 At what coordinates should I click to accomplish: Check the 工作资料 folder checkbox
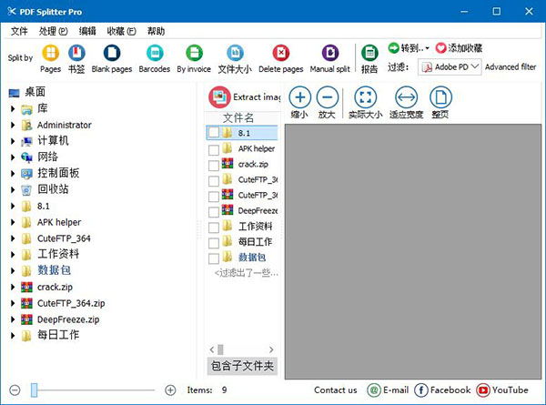click(214, 228)
